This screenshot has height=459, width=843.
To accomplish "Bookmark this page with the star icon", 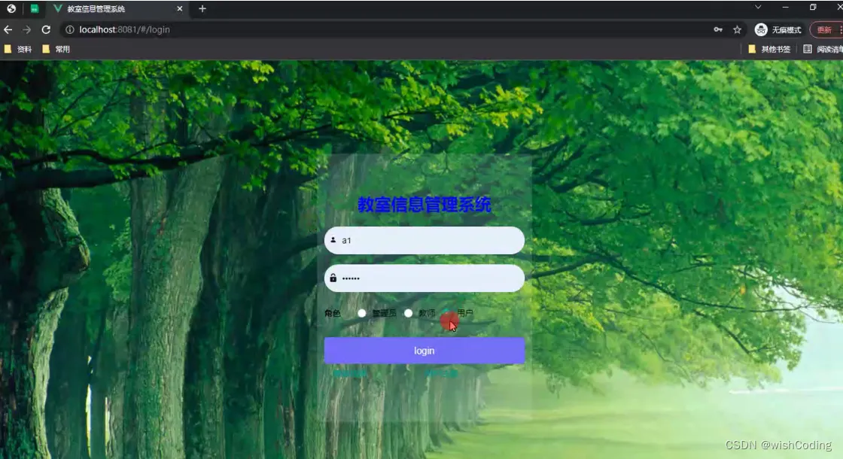I will (x=737, y=29).
